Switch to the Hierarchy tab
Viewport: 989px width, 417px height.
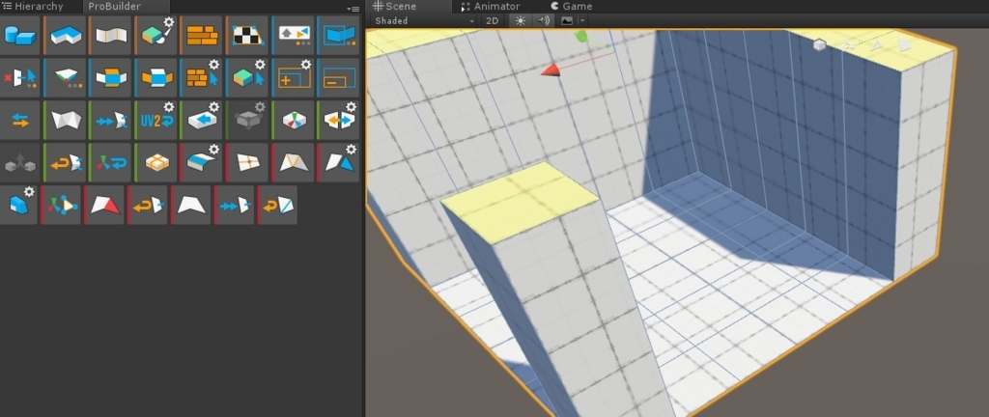pos(39,7)
